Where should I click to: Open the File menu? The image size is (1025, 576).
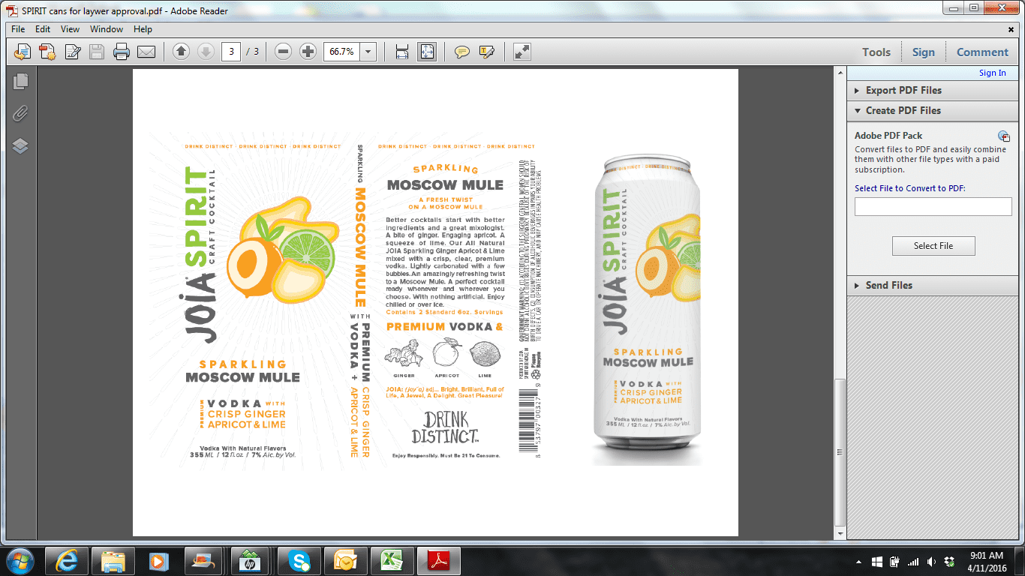click(x=18, y=29)
